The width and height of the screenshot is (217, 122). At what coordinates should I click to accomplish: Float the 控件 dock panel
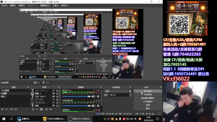(x=161, y=87)
